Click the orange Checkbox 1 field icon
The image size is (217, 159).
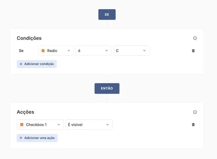click(x=22, y=124)
